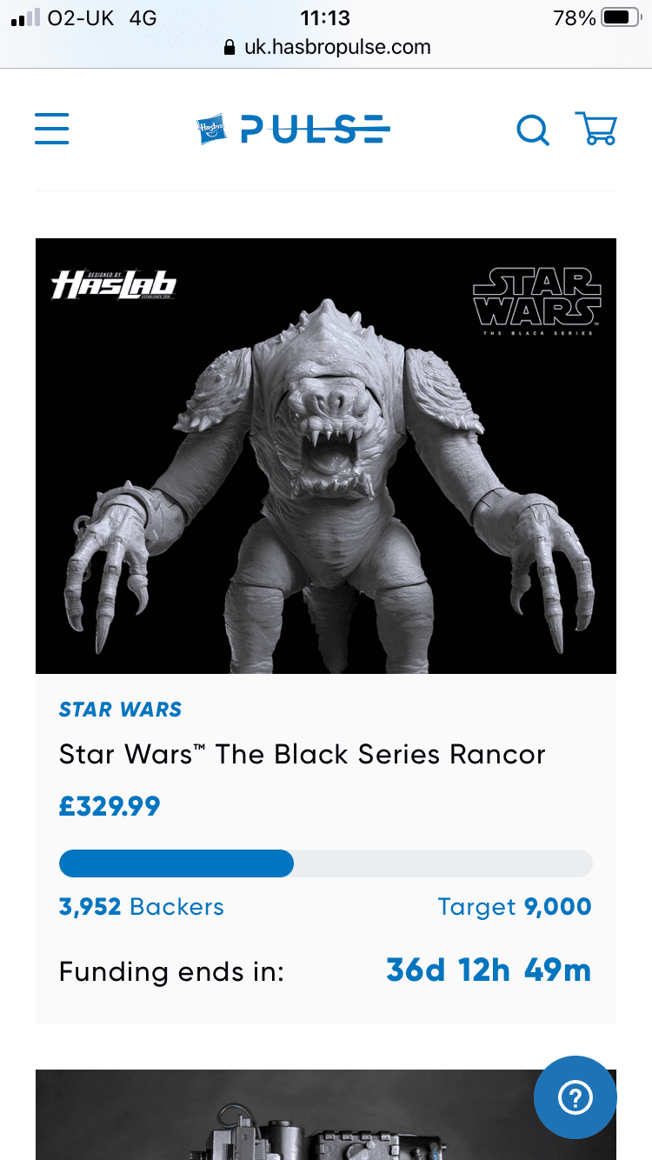
Task: Tap the Star Wars Black Series logo
Action: pos(536,301)
